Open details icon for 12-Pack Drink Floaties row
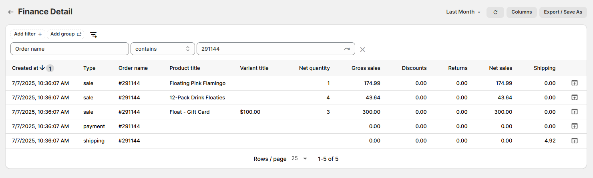This screenshot has width=593, height=178. [x=574, y=97]
